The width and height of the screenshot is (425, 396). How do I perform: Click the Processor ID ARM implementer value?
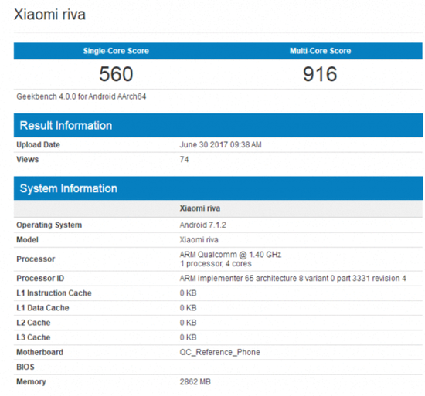click(x=293, y=279)
